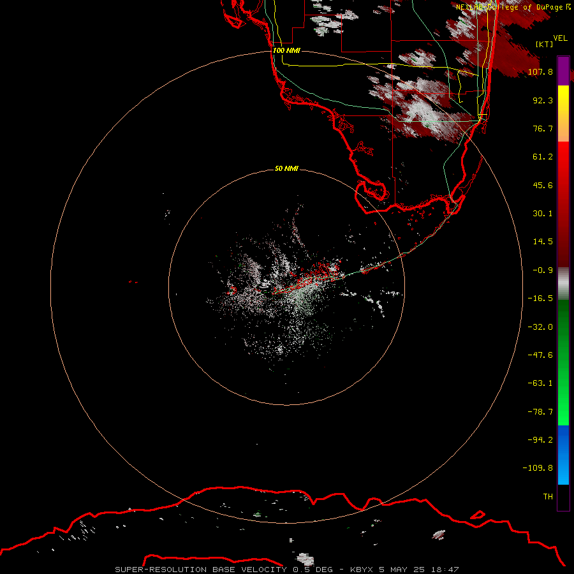The image size is (574, 574).
Task: Click the -0.9 velocity scale value
Action: click(543, 270)
